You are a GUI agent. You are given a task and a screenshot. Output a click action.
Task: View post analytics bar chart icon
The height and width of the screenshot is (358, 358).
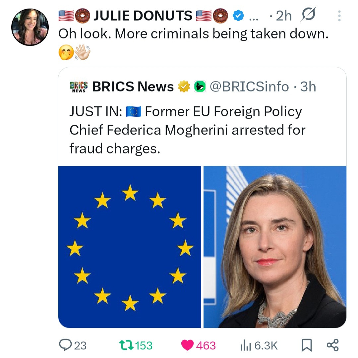pyautogui.click(x=246, y=345)
